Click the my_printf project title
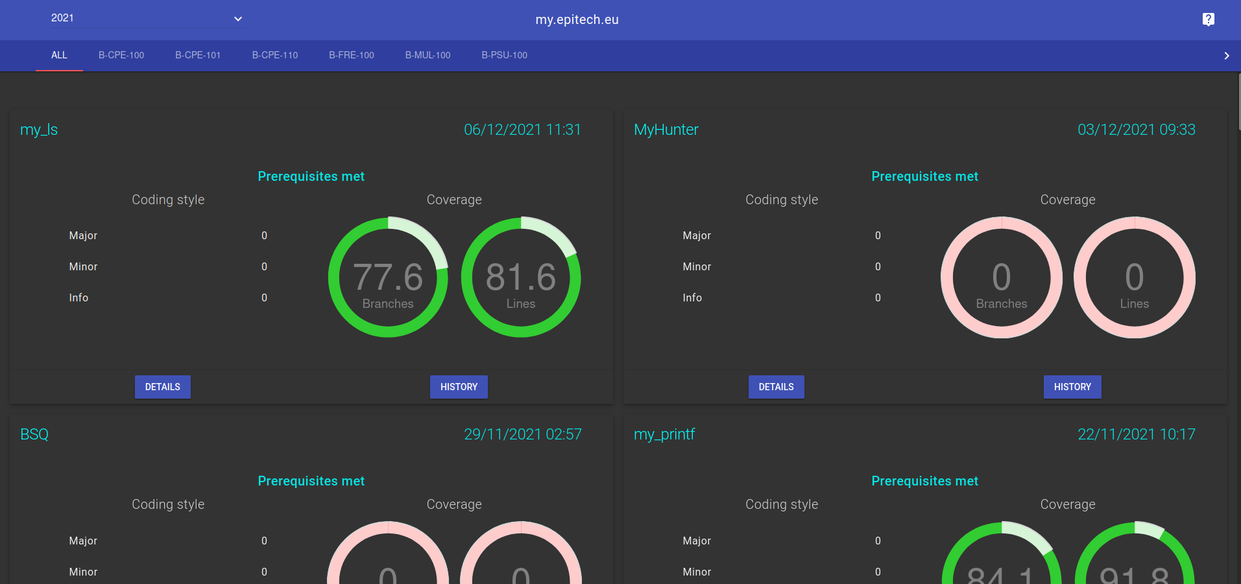 coord(664,434)
